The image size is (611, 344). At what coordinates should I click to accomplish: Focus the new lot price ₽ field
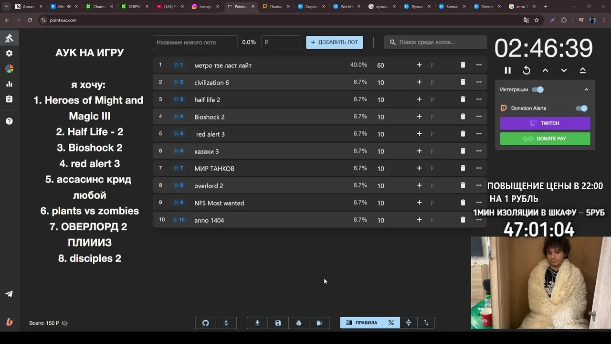[x=281, y=42]
